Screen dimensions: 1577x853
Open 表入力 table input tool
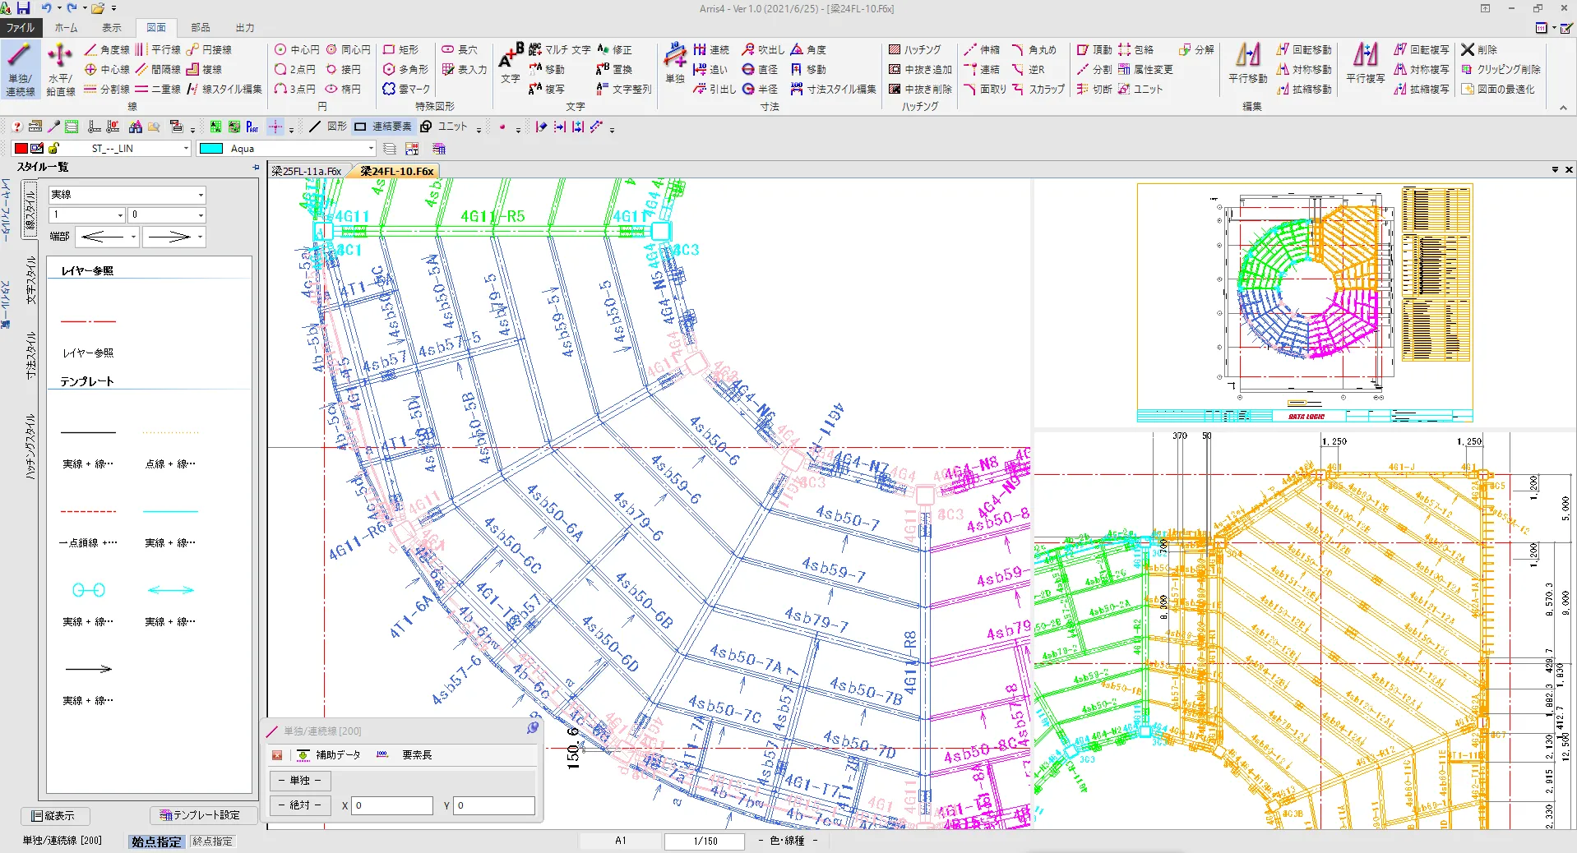[x=465, y=70]
